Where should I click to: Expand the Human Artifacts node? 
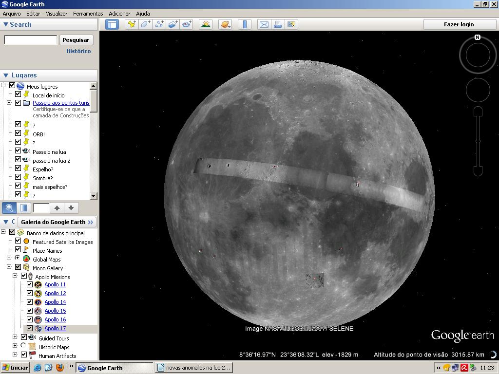coord(15,355)
